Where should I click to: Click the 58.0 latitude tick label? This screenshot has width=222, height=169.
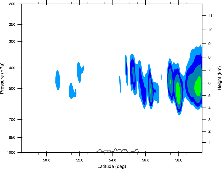pos(179,160)
